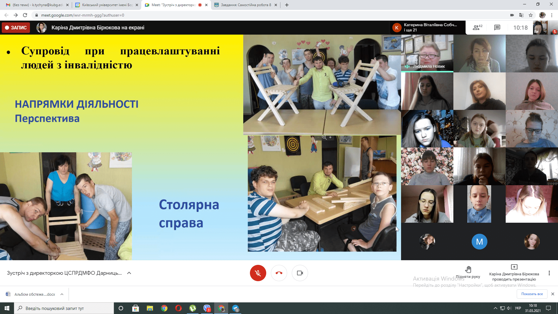Unmute the microphone

click(258, 273)
